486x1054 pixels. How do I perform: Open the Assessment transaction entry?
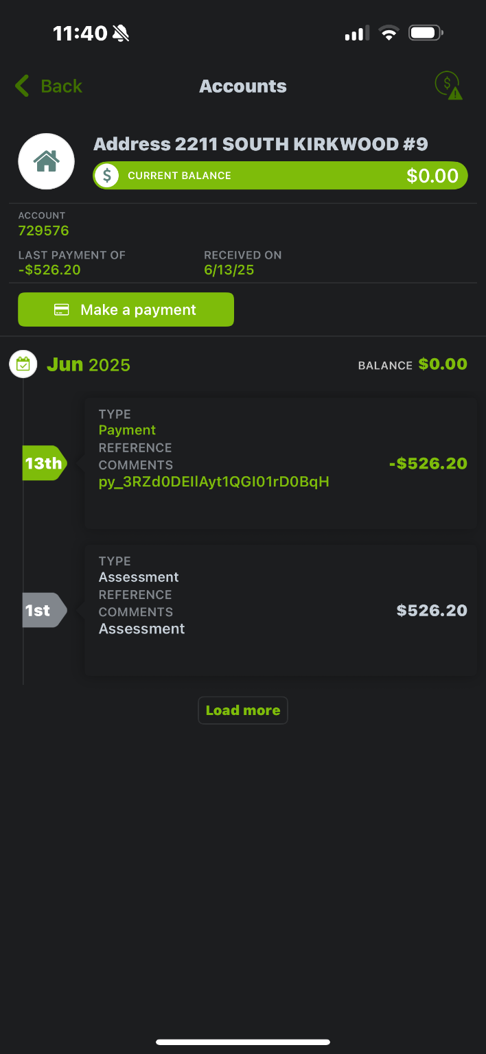[280, 610]
